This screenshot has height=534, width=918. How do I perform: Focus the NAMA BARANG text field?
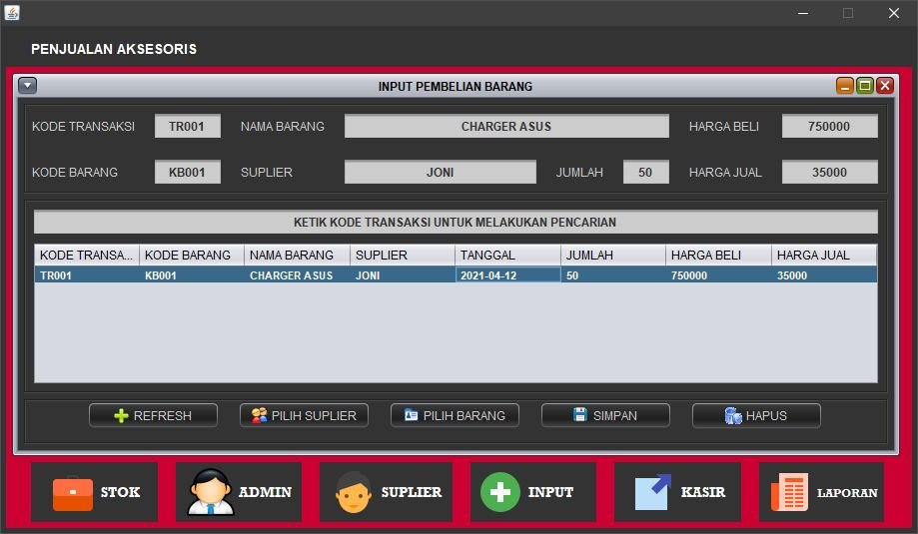(506, 126)
